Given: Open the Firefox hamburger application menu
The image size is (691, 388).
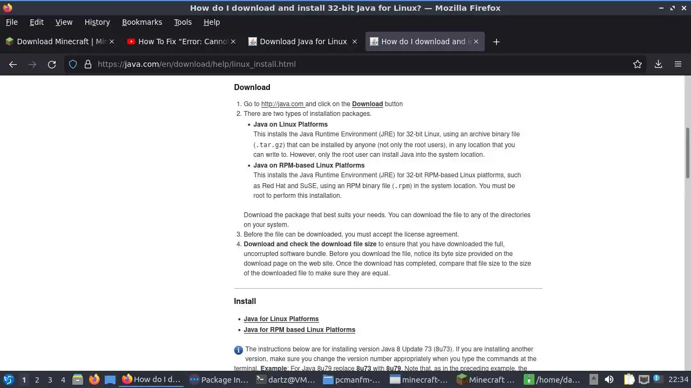Looking at the screenshot, I should 678,64.
